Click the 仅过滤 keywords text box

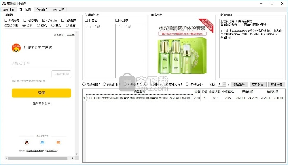130,51
